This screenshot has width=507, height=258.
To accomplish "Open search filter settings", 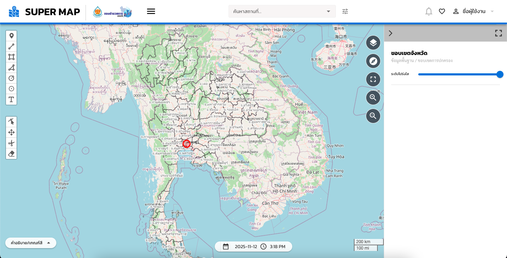I will [345, 11].
